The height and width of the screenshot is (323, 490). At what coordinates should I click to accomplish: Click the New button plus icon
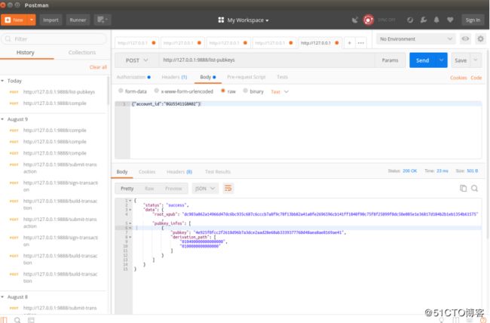tap(8, 20)
